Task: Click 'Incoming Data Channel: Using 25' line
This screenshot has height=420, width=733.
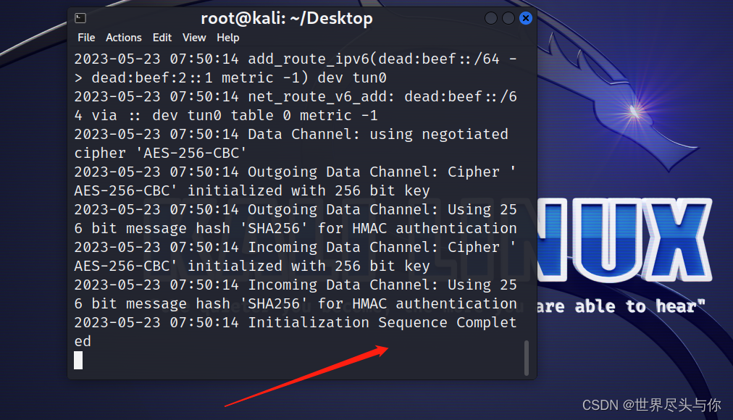Action: tap(382, 285)
